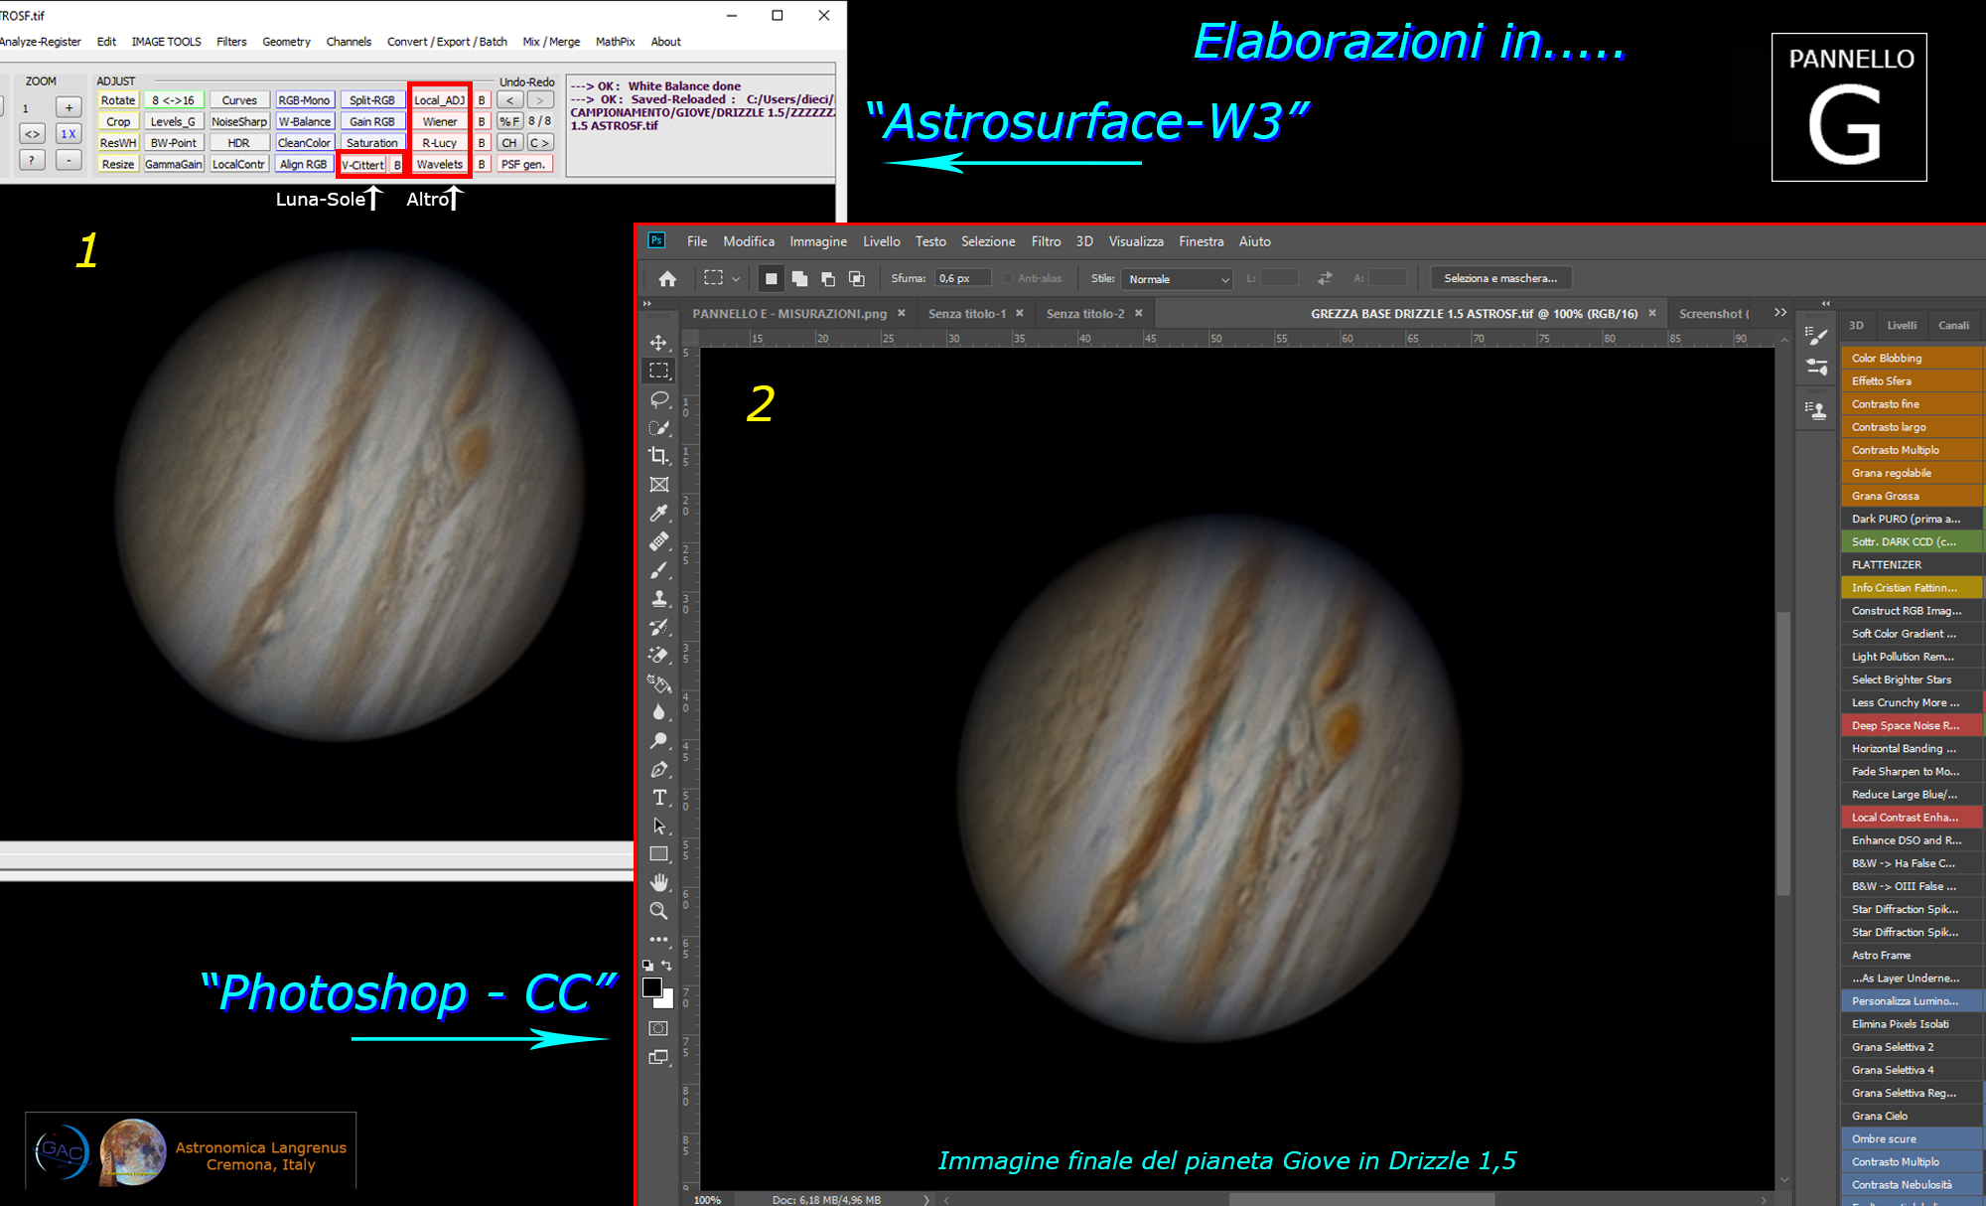Enable Add to selection mode
The width and height of the screenshot is (1986, 1206).
click(799, 279)
